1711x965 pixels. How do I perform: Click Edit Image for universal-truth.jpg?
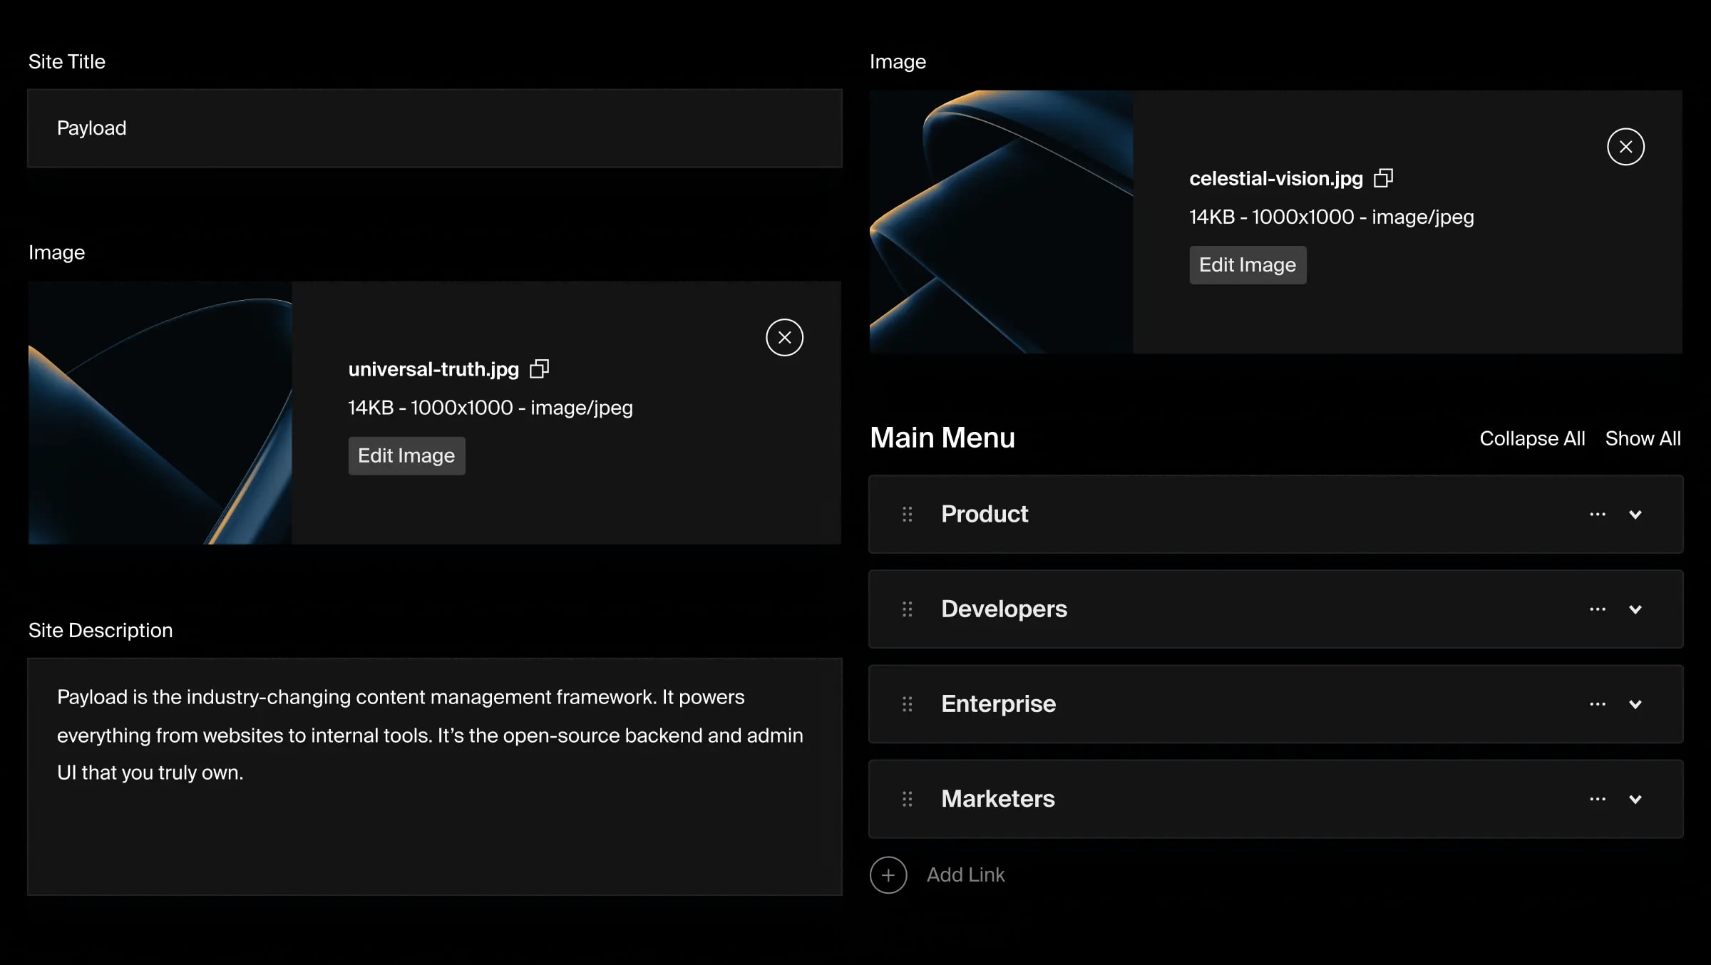coord(406,455)
